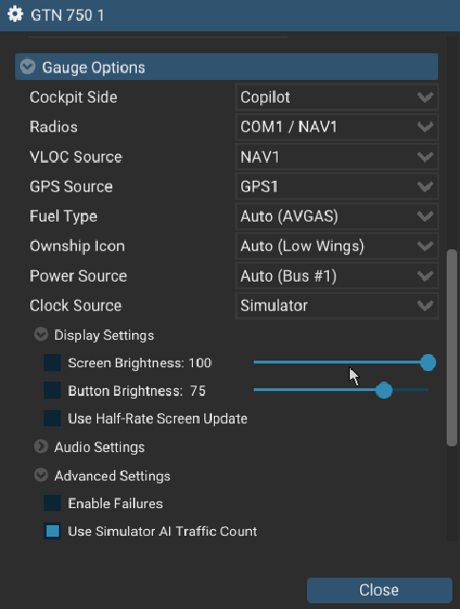Viewport: 460px width, 609px height.
Task: Click the Button Brightness slider handle
Action: pyautogui.click(x=384, y=390)
